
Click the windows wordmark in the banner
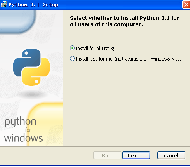click(x=23, y=138)
